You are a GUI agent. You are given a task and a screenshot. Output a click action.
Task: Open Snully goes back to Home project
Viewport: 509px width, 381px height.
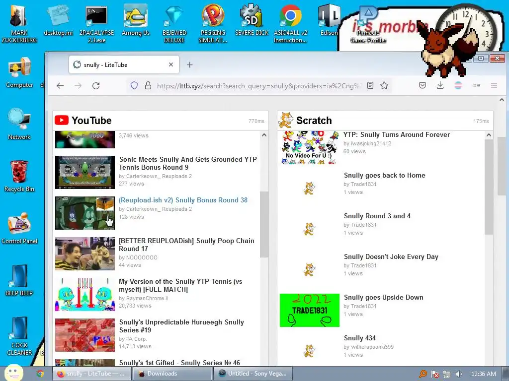pos(384,175)
